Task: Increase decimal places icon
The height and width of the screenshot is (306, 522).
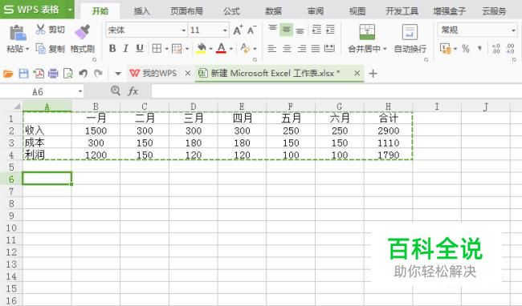Action: pyautogui.click(x=496, y=49)
